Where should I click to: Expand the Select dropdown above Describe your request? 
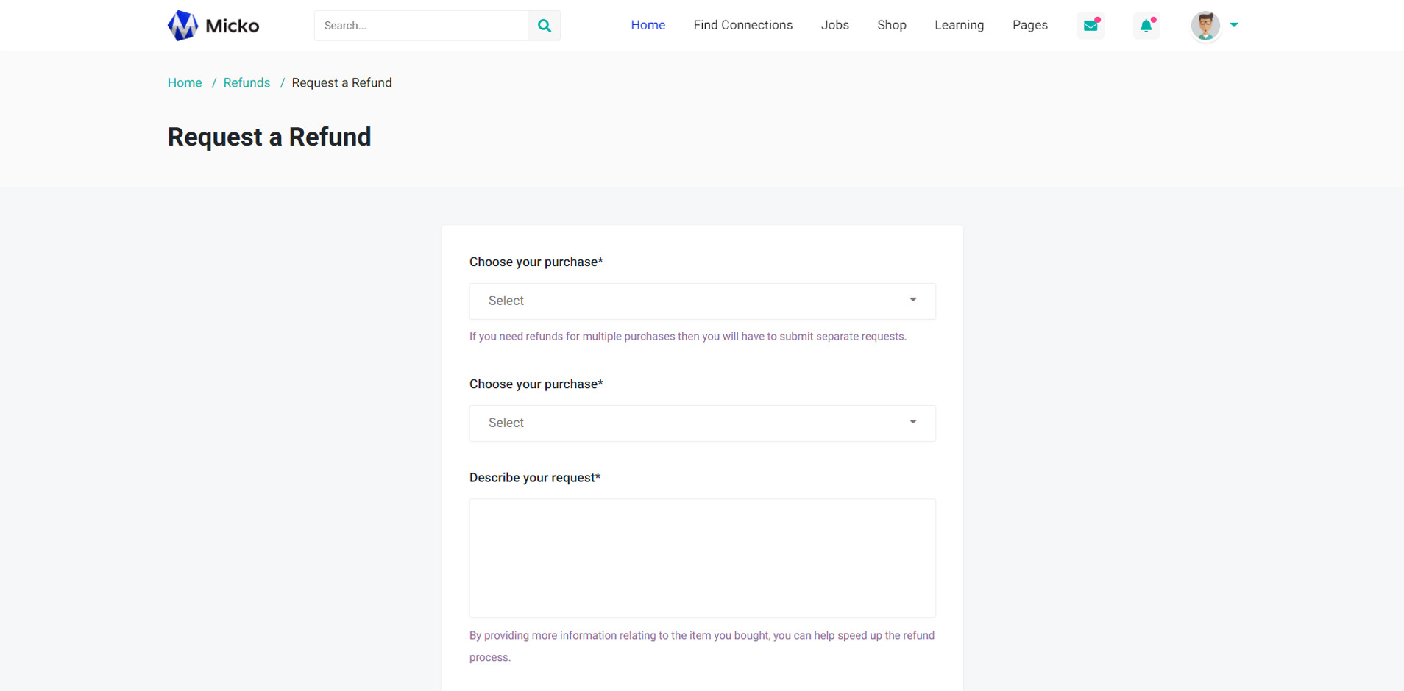pos(702,423)
